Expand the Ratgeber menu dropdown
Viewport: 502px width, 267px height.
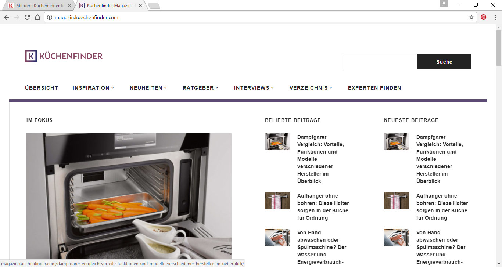(x=201, y=88)
